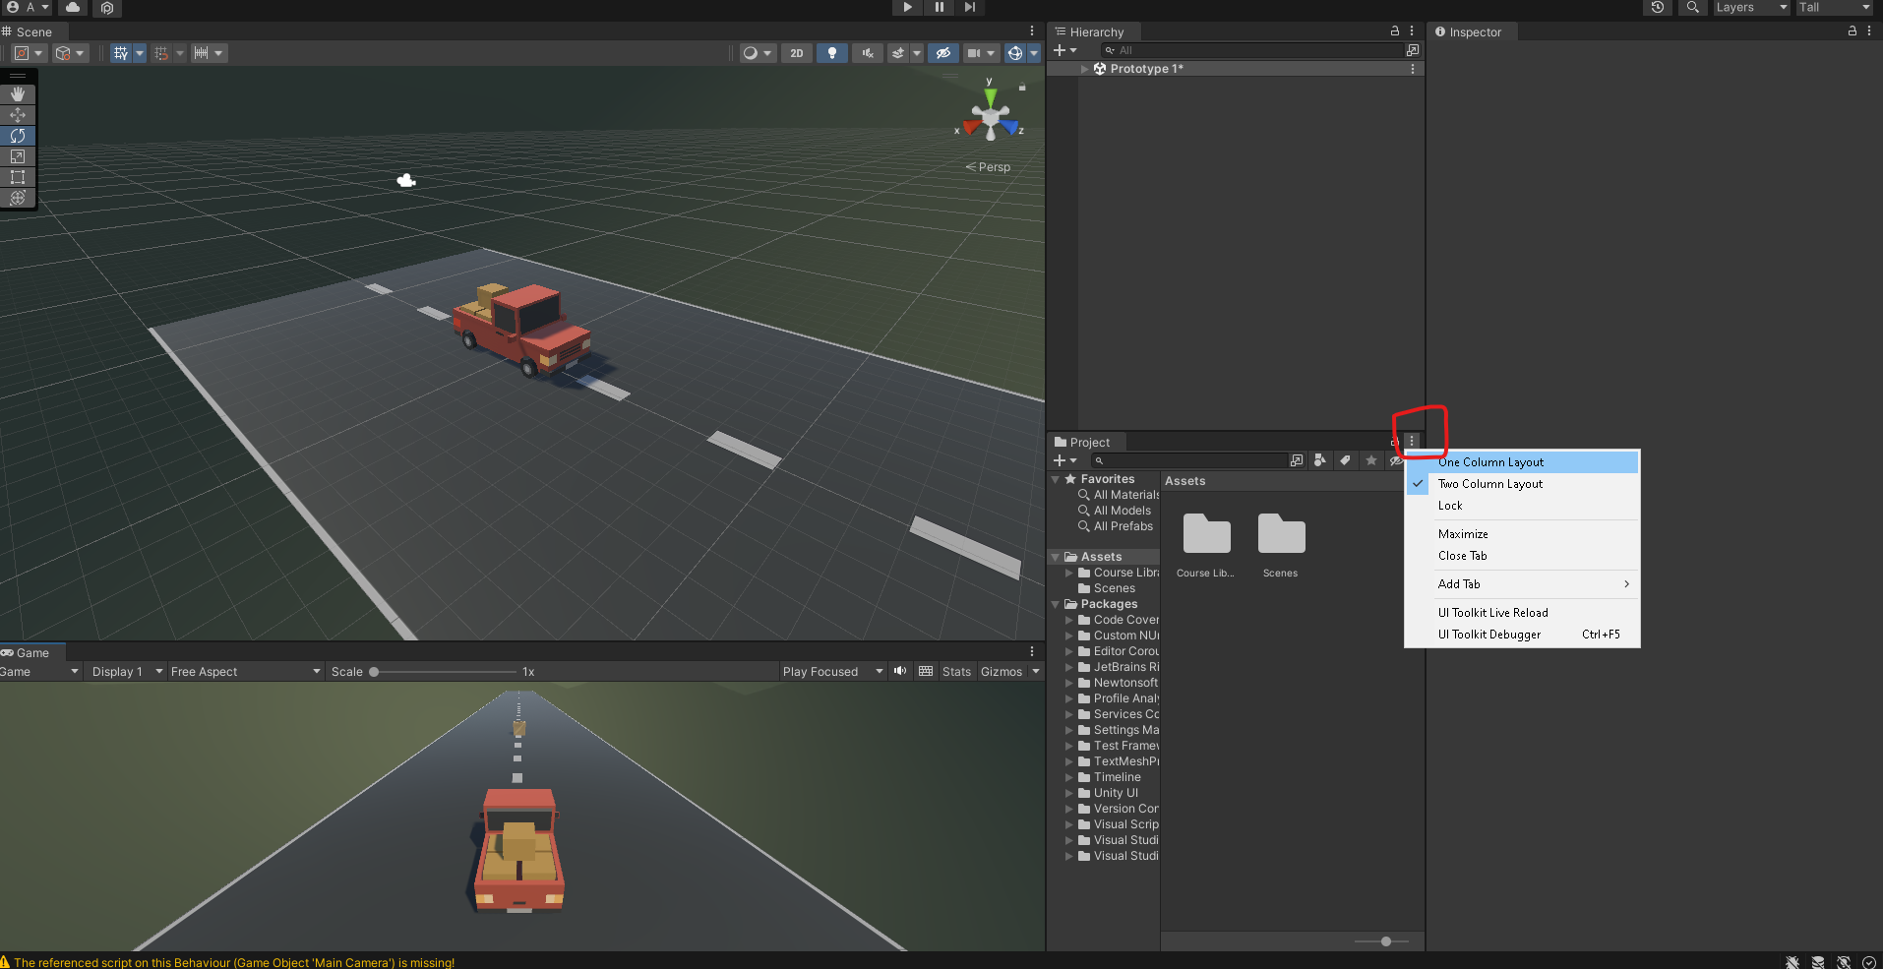Viewport: 1883px width, 969px height.
Task: Toggle 2D view mode in Scene
Action: pyautogui.click(x=797, y=53)
